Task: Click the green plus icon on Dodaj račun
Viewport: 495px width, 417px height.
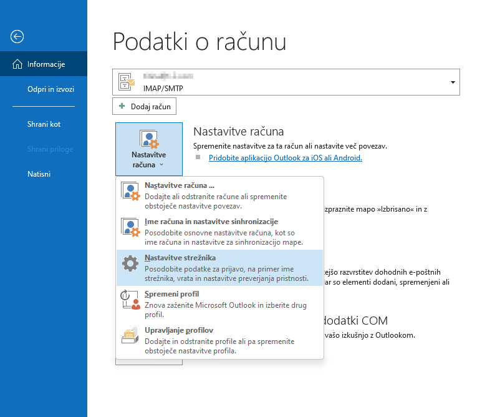Action: click(x=122, y=107)
